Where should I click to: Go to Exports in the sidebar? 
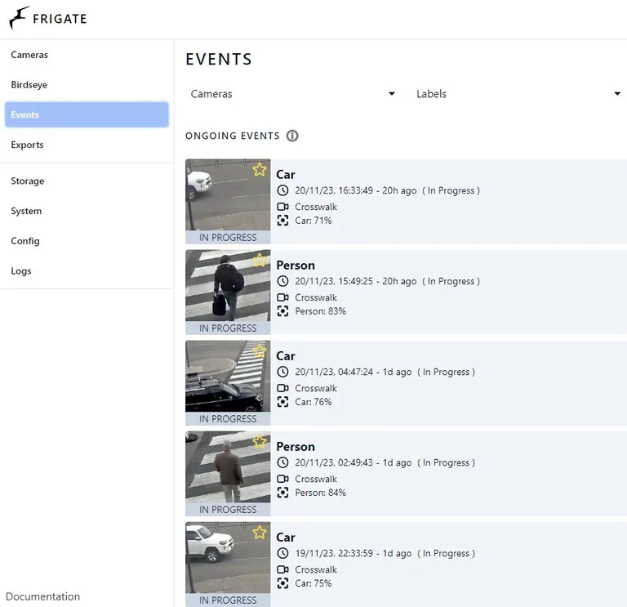[x=27, y=145]
